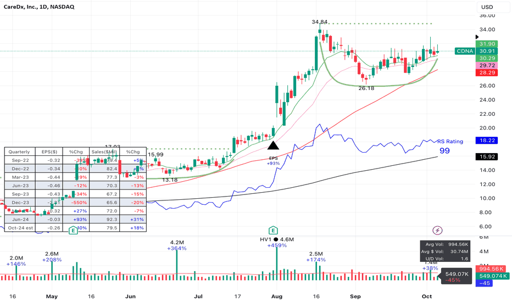Click the 13.18 low price annotation
512x302 pixels.
[x=170, y=180]
